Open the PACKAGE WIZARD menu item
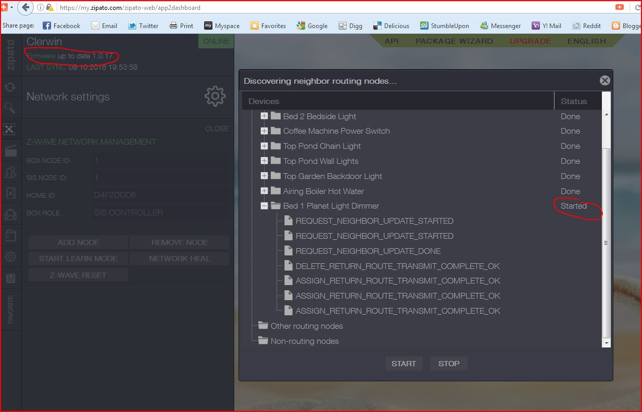642x412 pixels. tap(454, 41)
